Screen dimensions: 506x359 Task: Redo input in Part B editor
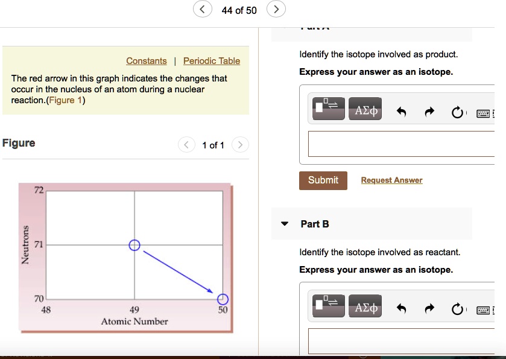pyautogui.click(x=429, y=308)
